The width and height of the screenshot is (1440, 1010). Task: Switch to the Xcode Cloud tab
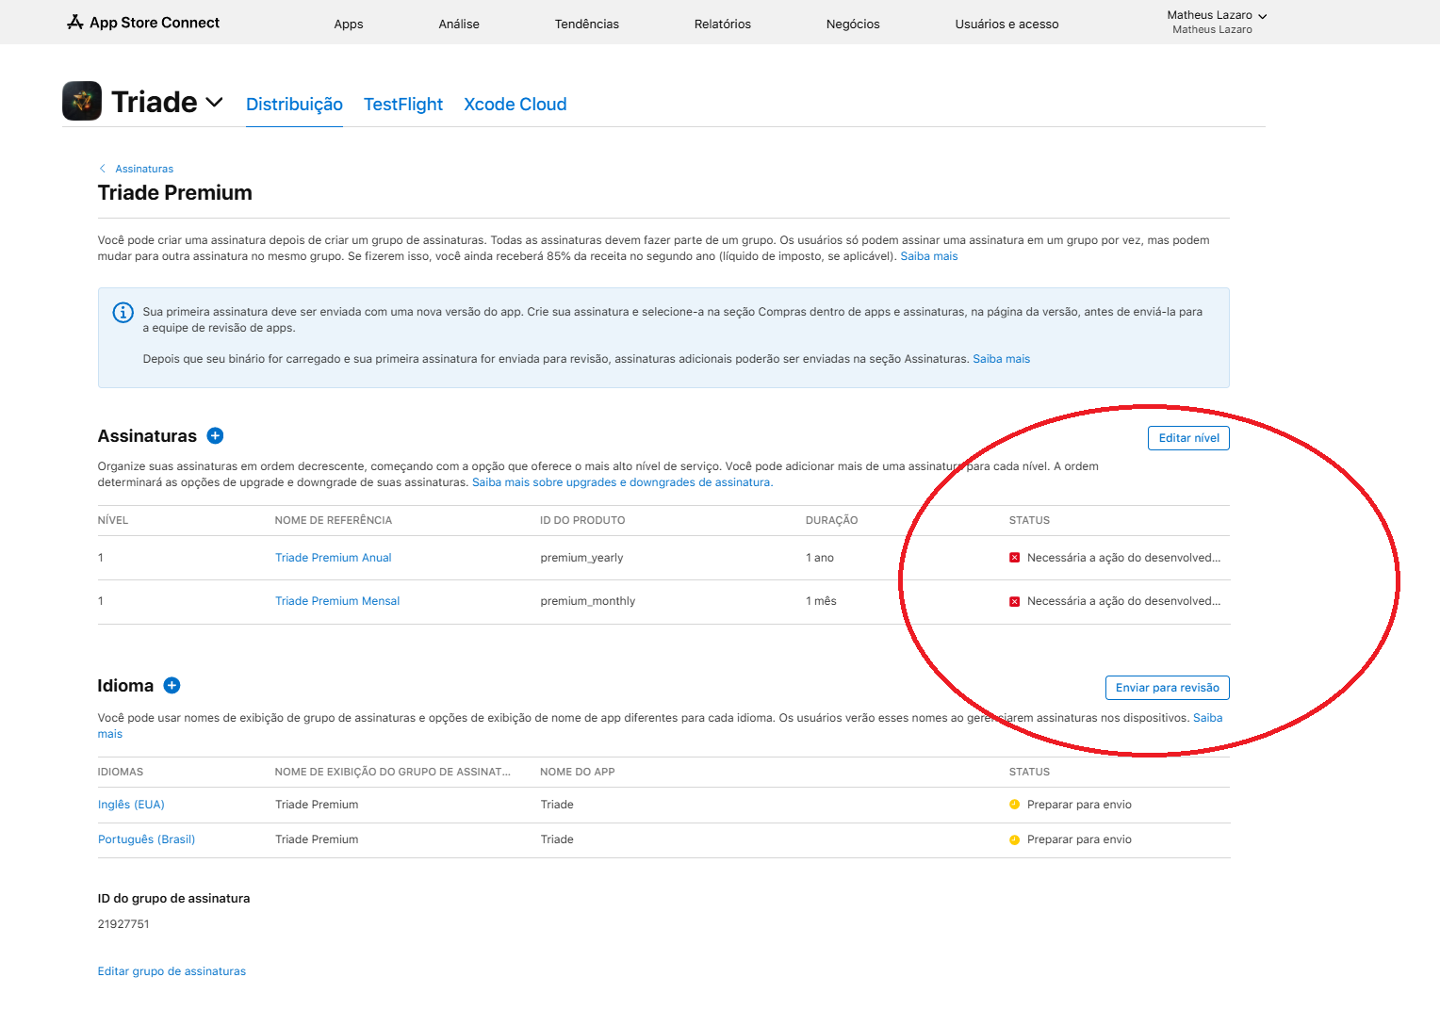click(515, 104)
